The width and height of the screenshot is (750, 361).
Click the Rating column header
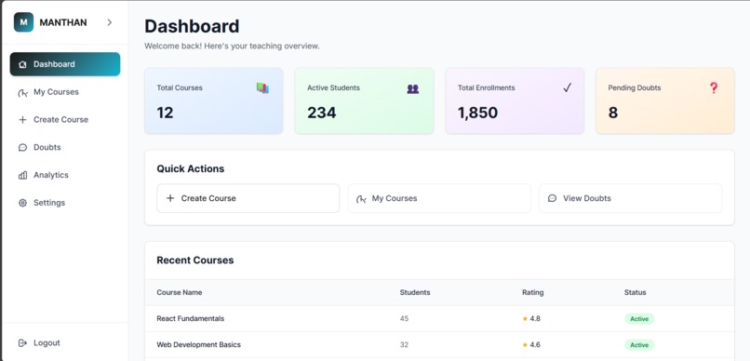(533, 292)
